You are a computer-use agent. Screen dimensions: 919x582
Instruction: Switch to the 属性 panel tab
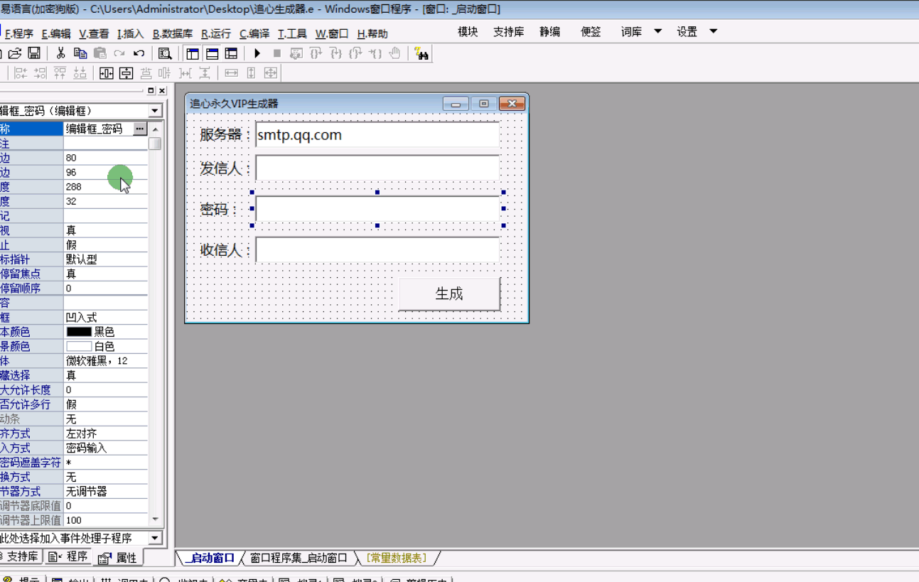click(x=118, y=558)
